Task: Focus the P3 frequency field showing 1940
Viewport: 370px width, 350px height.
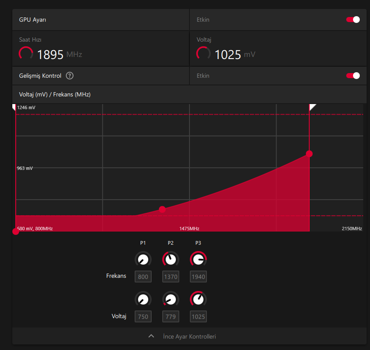Action: (198, 277)
